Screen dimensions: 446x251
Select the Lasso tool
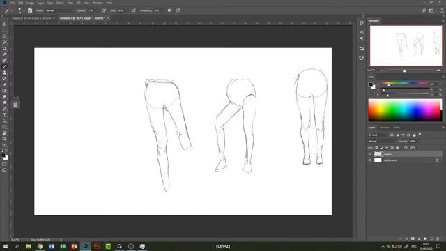pos(4,36)
